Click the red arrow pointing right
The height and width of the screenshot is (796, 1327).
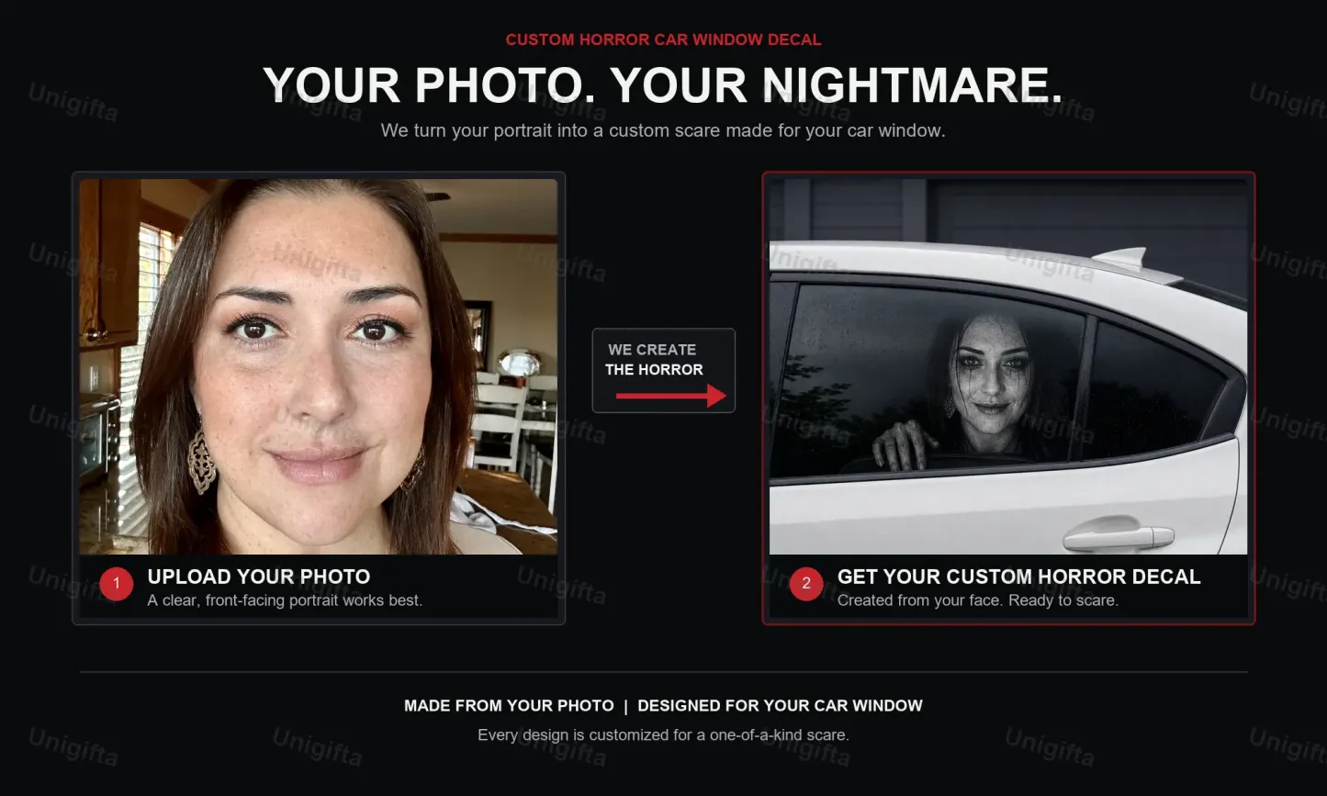click(671, 396)
